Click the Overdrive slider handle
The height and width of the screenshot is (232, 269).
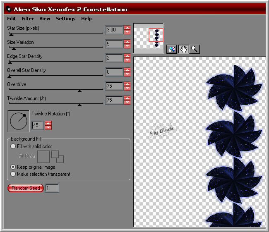(79, 91)
